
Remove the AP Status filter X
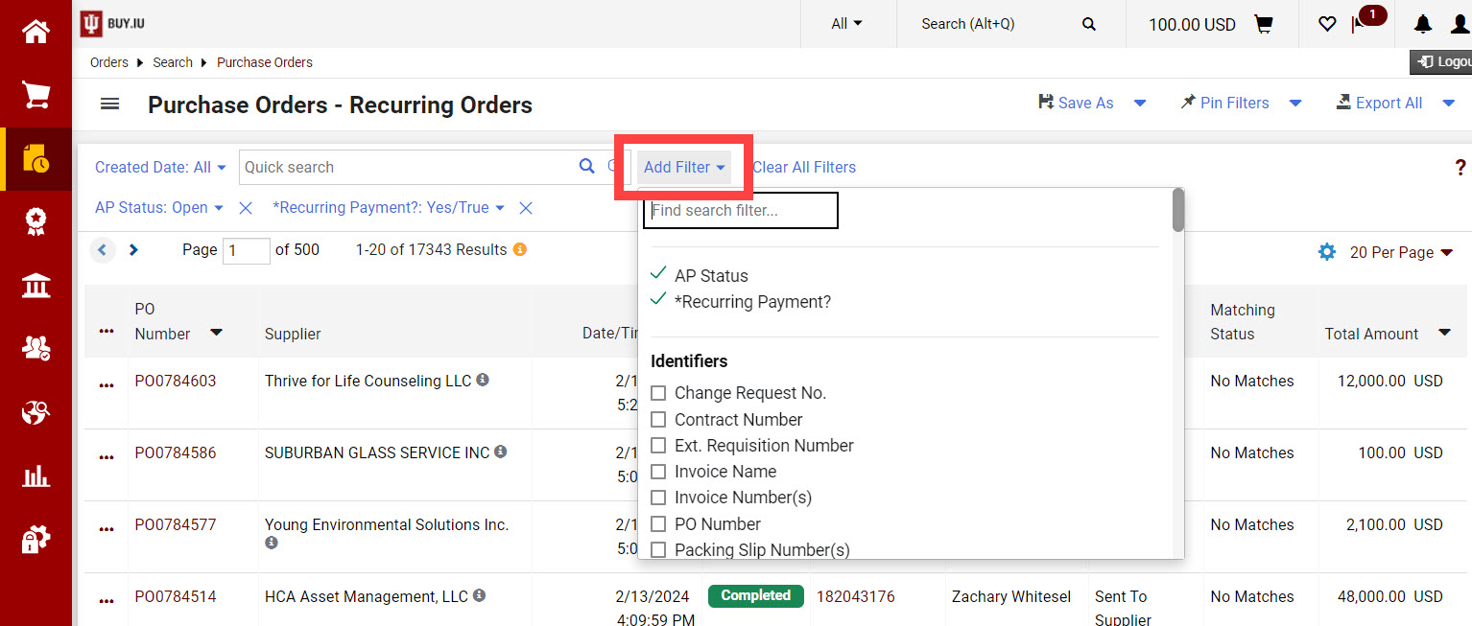(x=246, y=208)
